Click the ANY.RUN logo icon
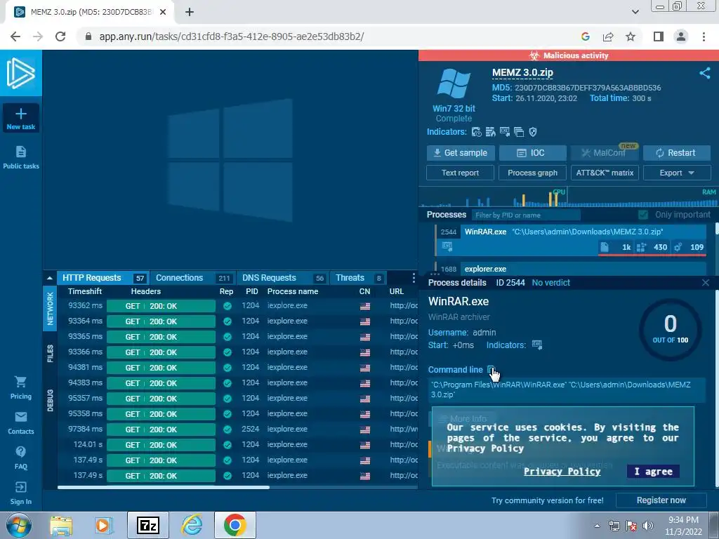 [20, 73]
